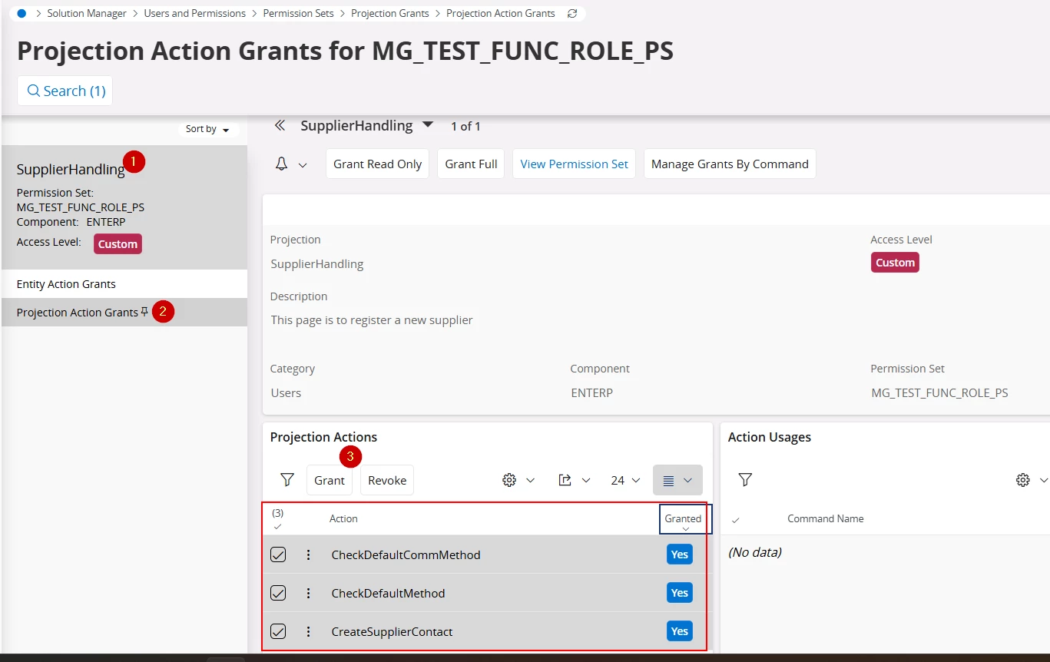The height and width of the screenshot is (662, 1050).
Task: Open the Search (1) button
Action: (x=65, y=91)
